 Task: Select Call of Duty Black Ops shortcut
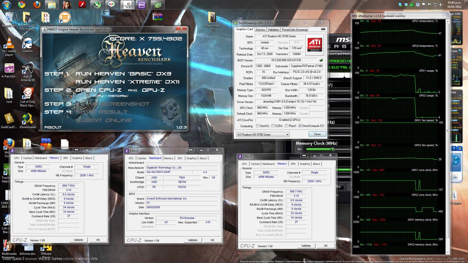click(x=27, y=97)
